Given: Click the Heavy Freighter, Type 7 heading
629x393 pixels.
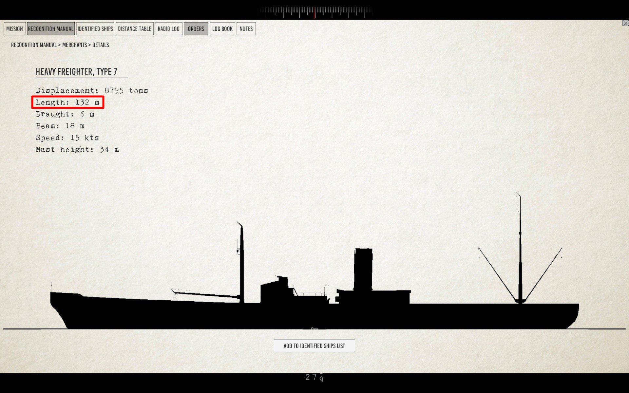Looking at the screenshot, I should (x=76, y=72).
